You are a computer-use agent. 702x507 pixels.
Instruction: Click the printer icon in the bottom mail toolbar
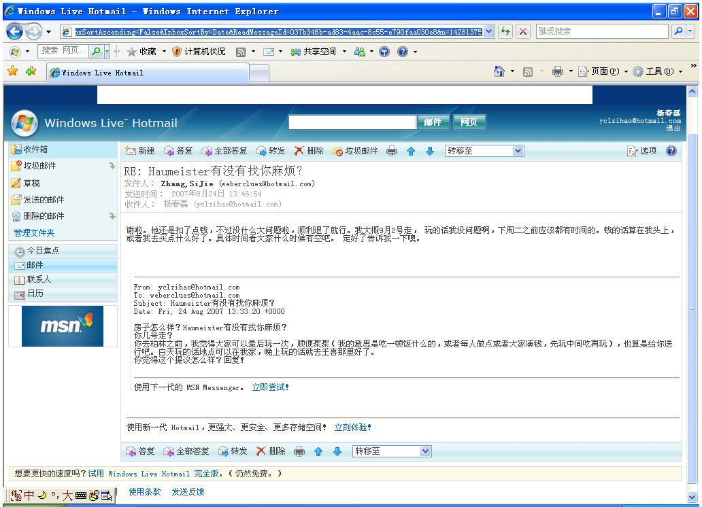tap(299, 451)
